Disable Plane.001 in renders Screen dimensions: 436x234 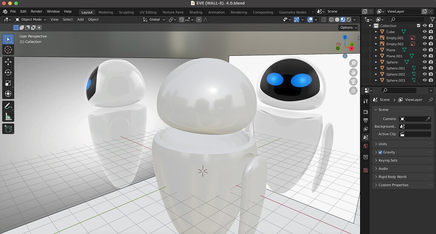pyautogui.click(x=431, y=56)
